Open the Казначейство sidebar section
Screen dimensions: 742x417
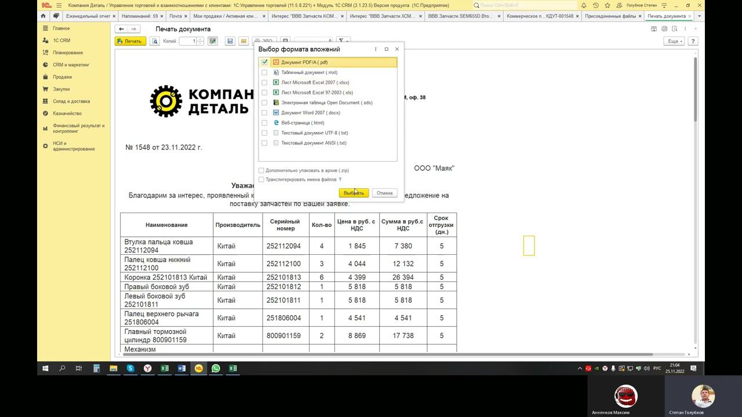point(67,114)
